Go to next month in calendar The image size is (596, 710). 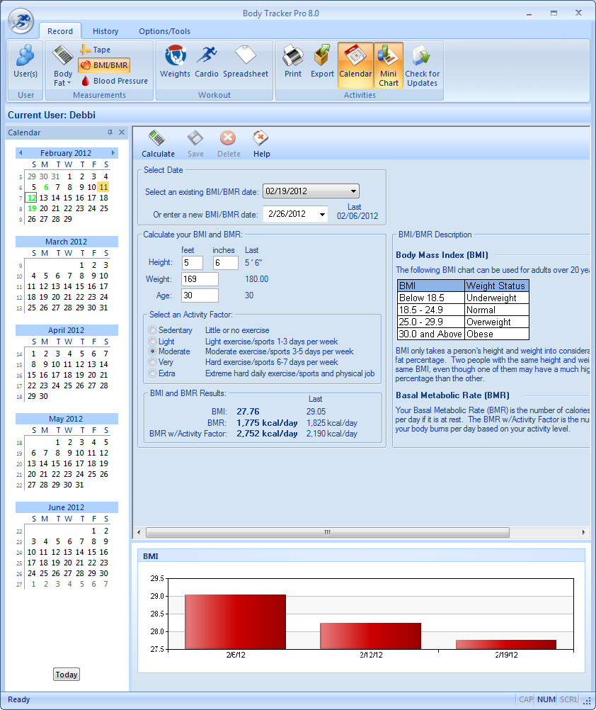113,153
